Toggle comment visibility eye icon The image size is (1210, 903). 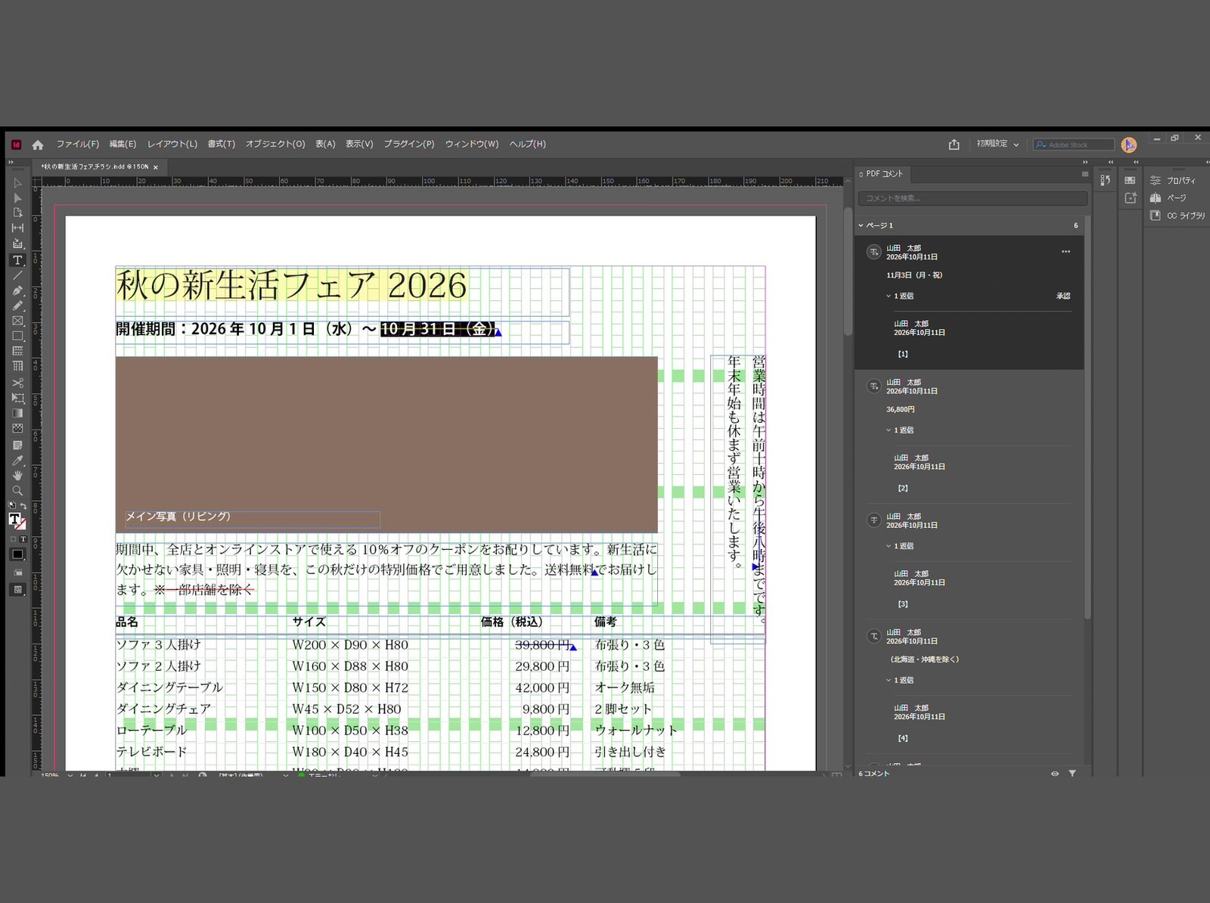pos(1054,773)
